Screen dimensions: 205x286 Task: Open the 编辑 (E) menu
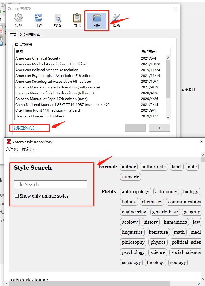click(x=28, y=149)
